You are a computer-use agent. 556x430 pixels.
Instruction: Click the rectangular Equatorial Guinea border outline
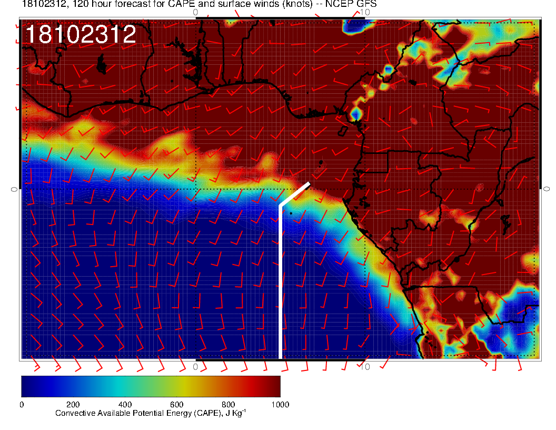375,162
